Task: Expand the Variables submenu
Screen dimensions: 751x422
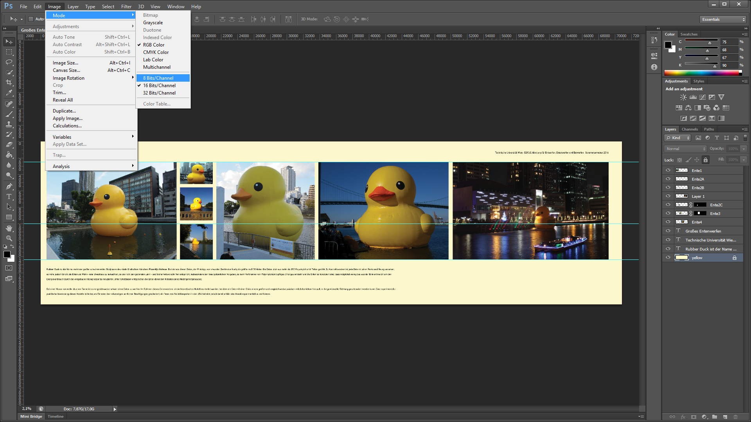Action: pyautogui.click(x=92, y=137)
